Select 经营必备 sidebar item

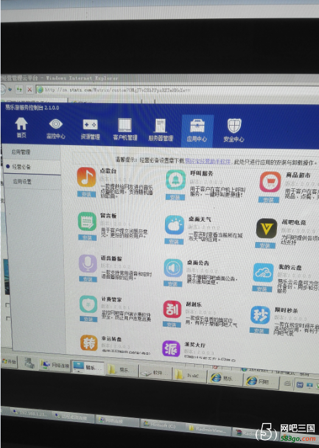21,166
